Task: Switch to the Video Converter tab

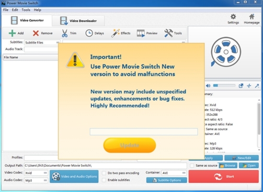Action: coord(27,21)
